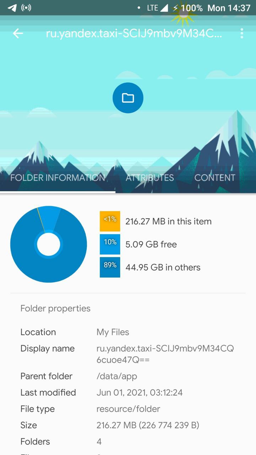Switch to the Attributes tab
This screenshot has width=256, height=455.
click(x=150, y=178)
